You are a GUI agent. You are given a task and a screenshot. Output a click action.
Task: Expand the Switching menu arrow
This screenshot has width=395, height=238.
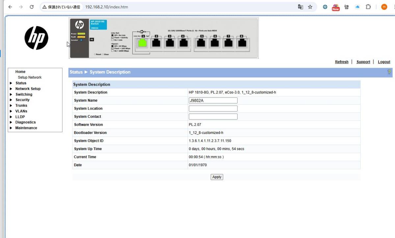[11, 94]
